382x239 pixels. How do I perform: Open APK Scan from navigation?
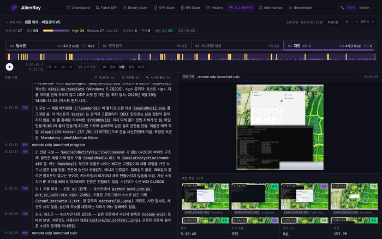tap(164, 8)
